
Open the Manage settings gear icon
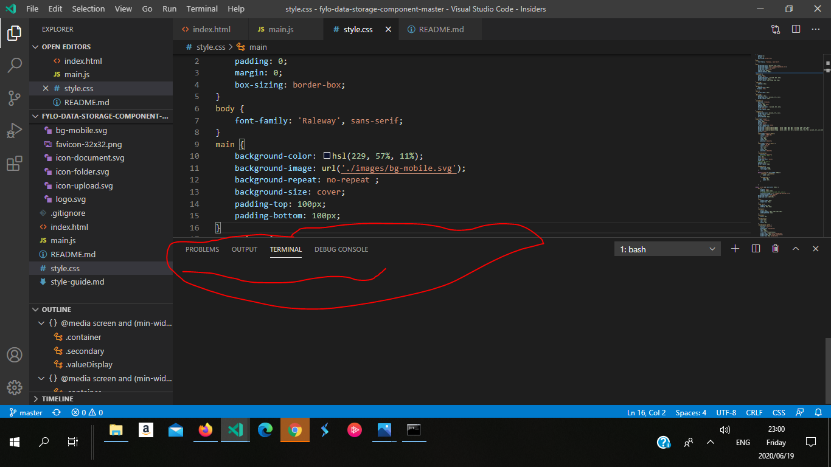(x=15, y=387)
